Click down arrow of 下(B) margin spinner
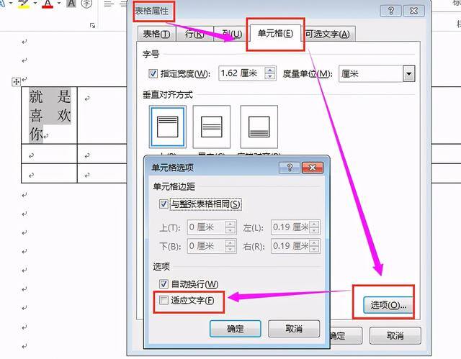461x359 pixels. (x=230, y=249)
